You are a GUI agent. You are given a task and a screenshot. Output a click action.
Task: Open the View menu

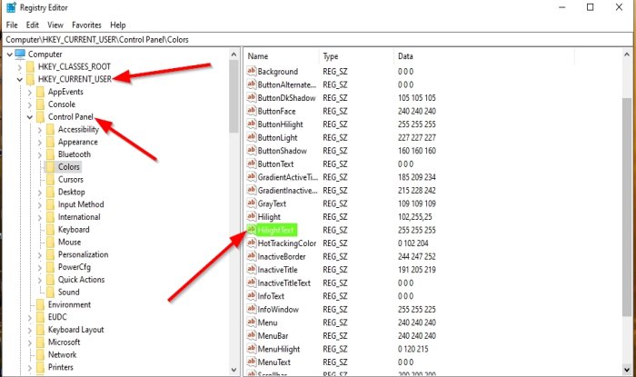coord(55,25)
